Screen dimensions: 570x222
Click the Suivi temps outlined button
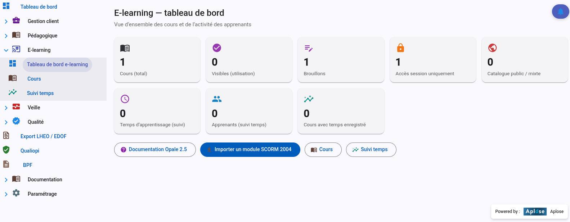coord(371,150)
